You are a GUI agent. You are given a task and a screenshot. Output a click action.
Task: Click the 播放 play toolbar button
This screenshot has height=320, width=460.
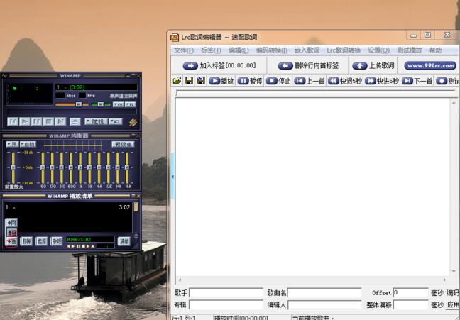click(x=221, y=81)
